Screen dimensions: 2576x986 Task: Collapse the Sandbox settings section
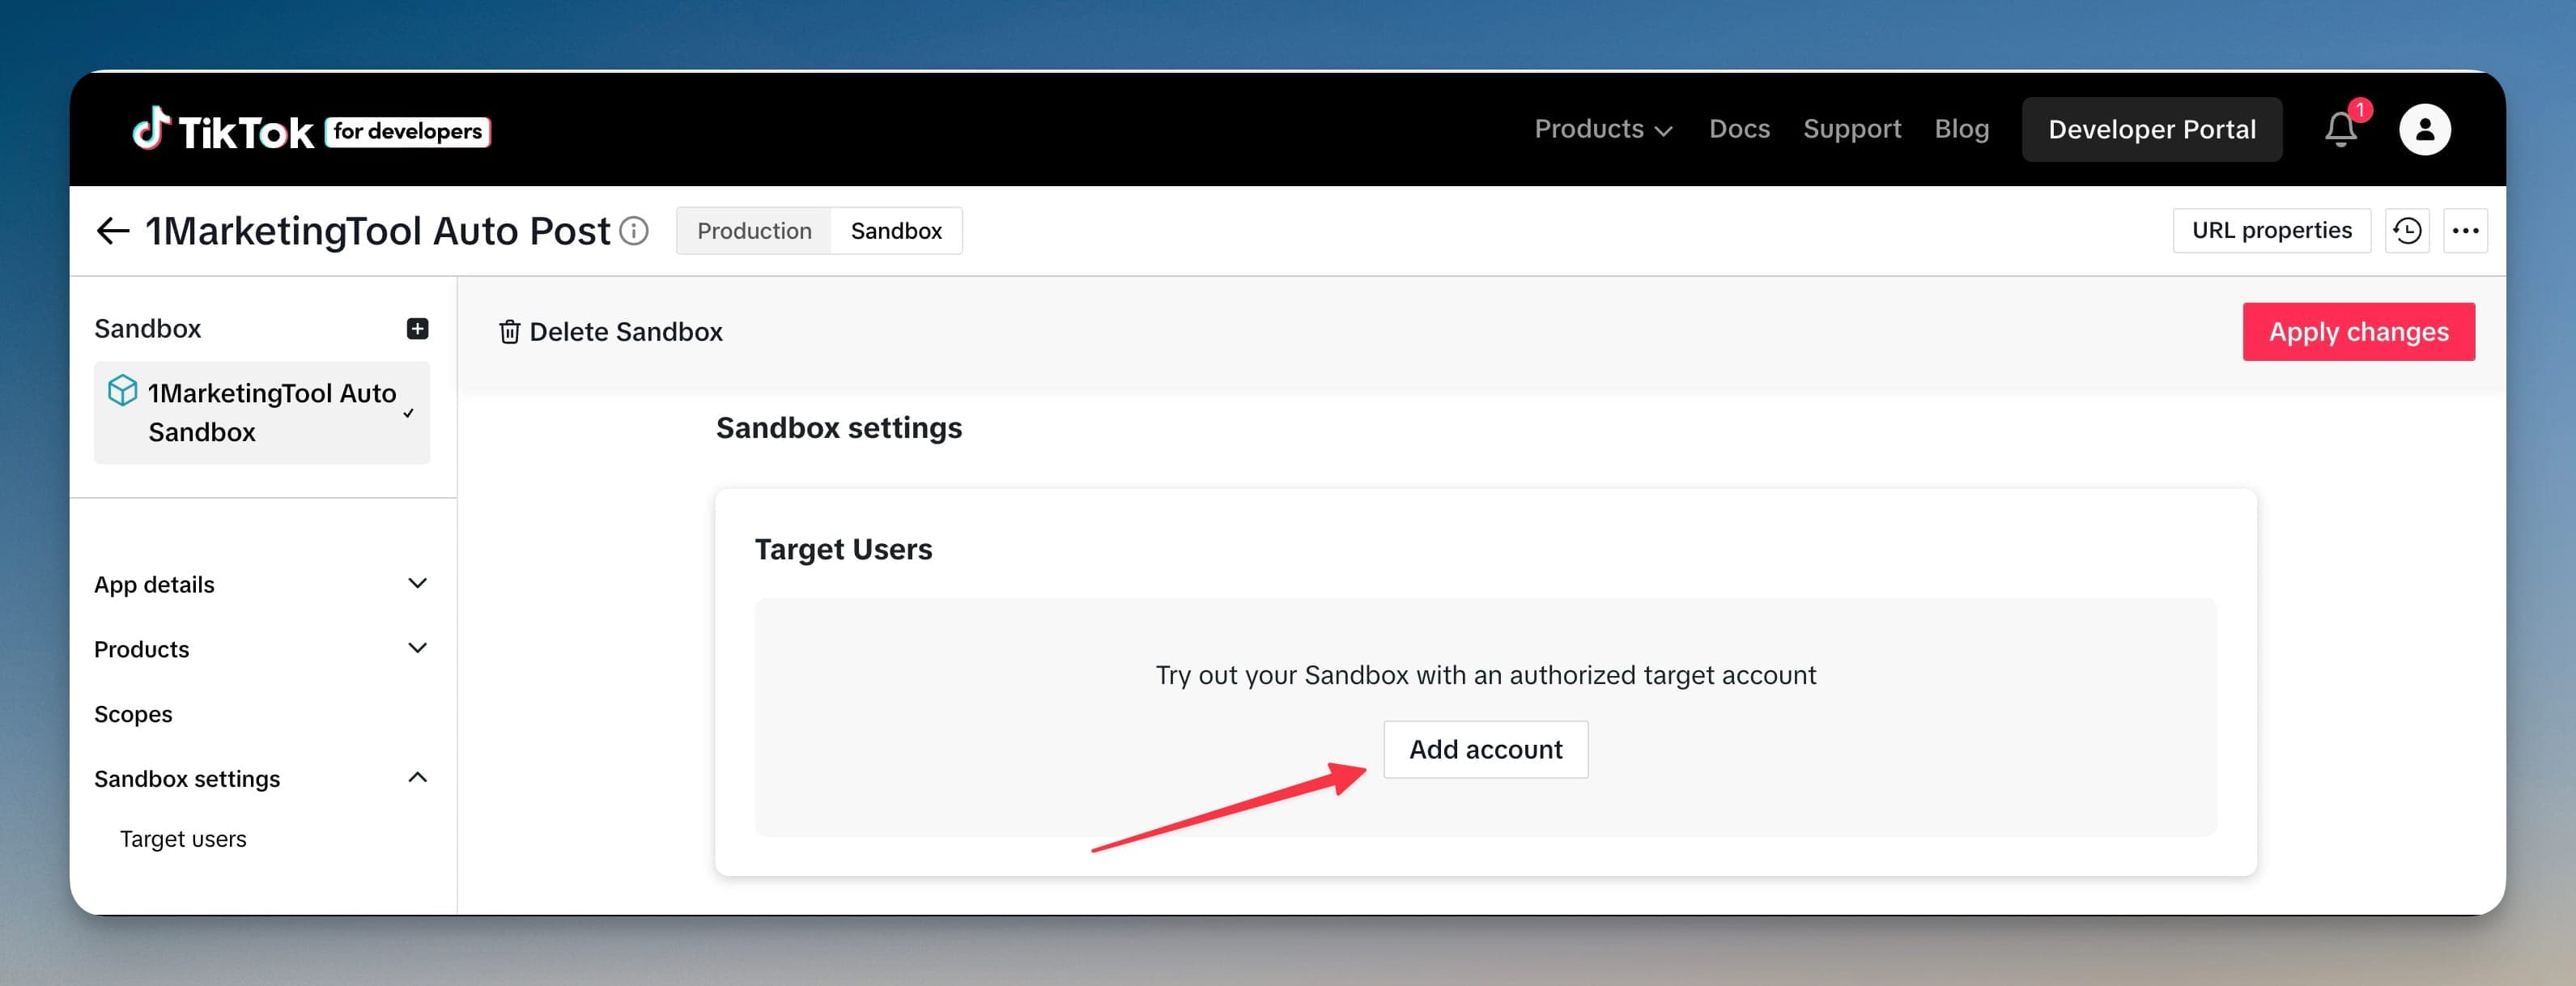click(x=261, y=778)
